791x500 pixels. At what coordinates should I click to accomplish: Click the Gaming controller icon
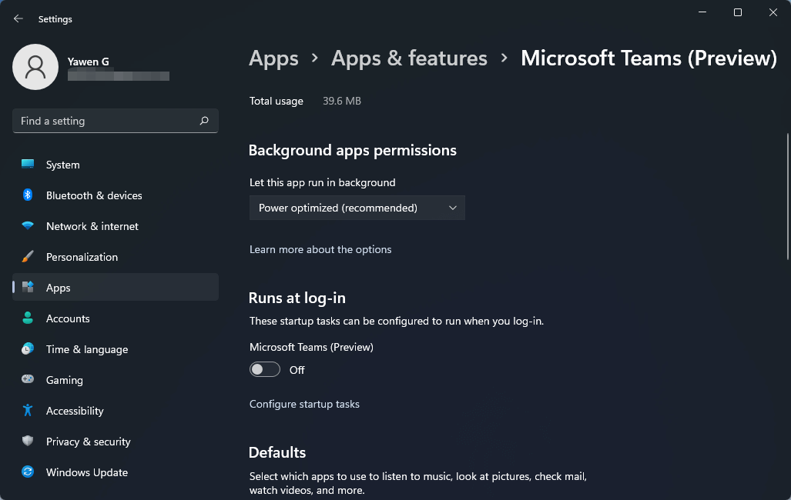pyautogui.click(x=28, y=379)
